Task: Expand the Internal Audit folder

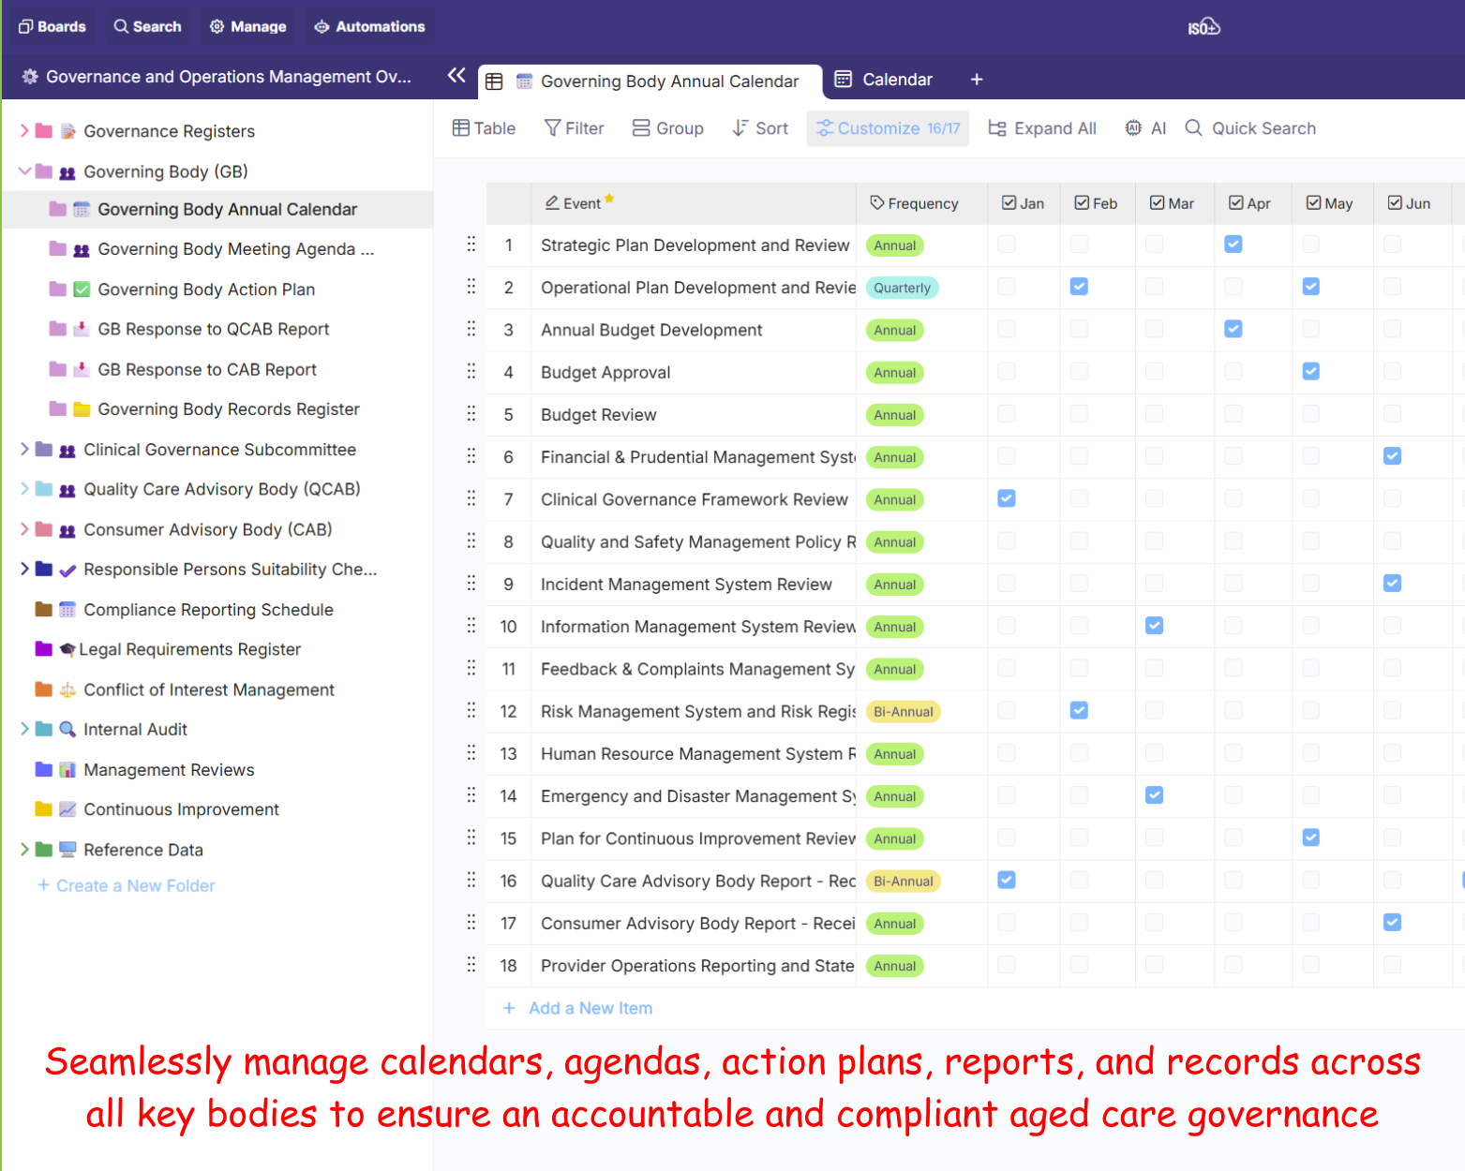Action: click(x=24, y=729)
